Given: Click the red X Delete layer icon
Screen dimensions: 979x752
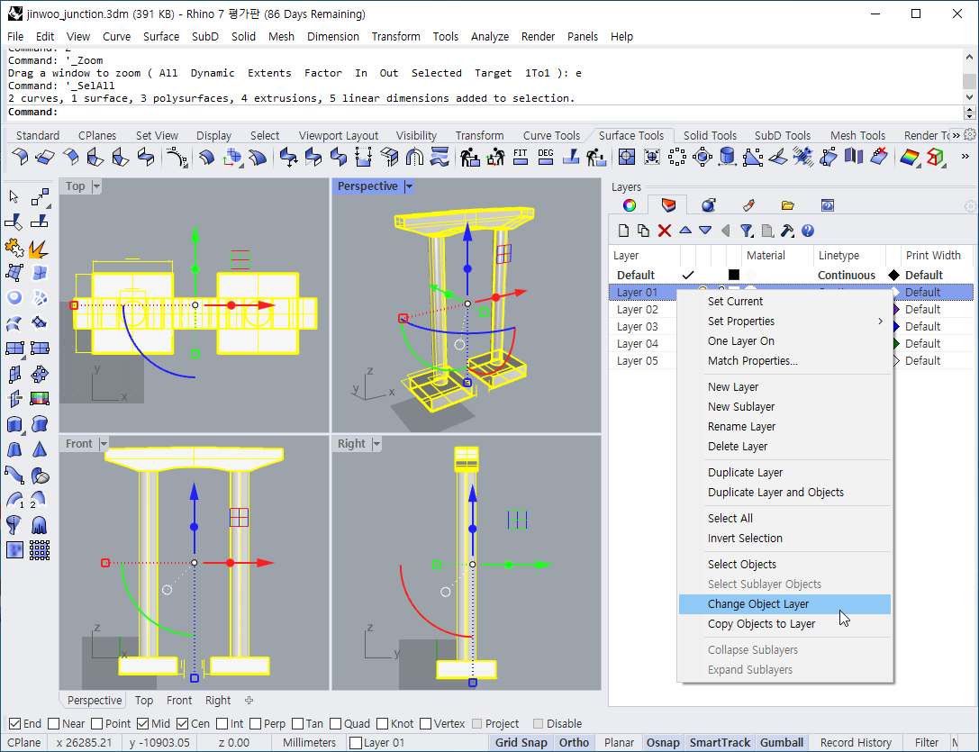Looking at the screenshot, I should [665, 231].
